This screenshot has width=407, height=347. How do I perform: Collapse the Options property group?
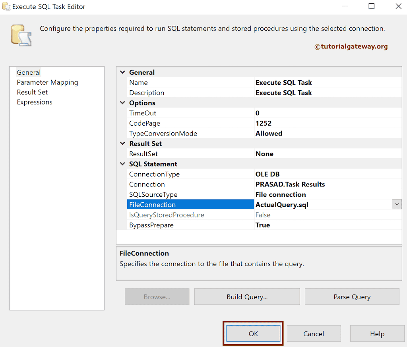click(122, 103)
